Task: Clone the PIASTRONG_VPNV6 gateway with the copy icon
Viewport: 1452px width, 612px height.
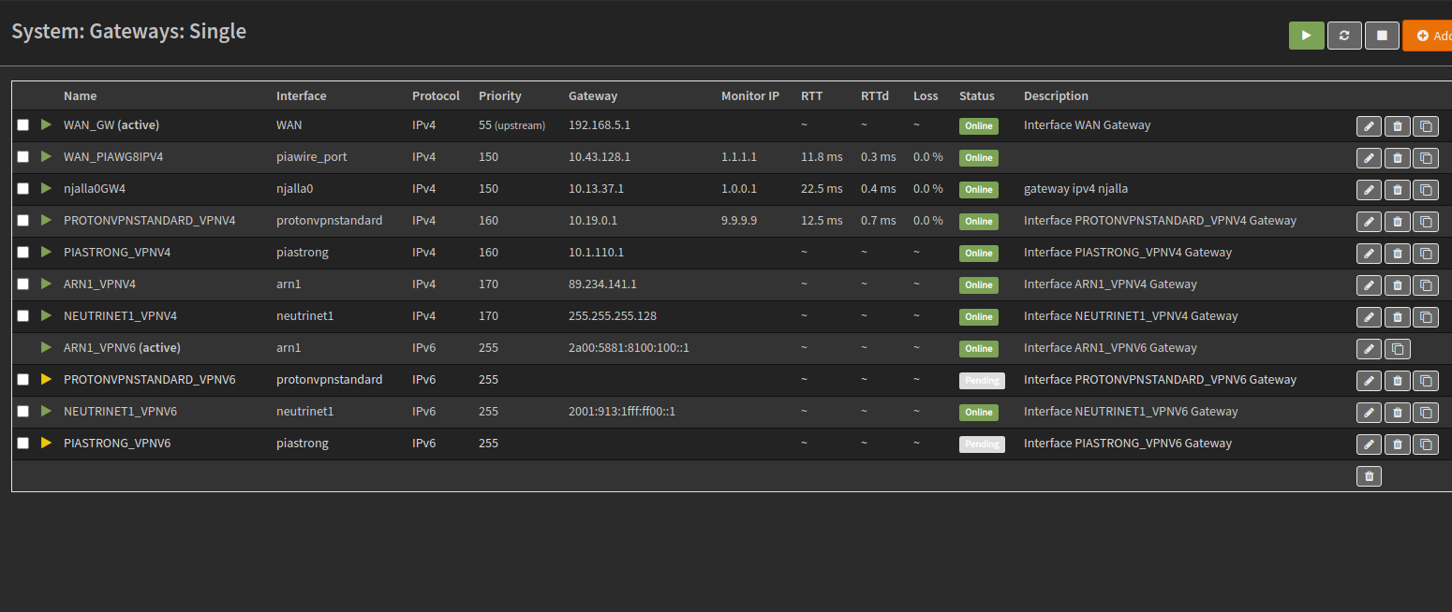Action: click(1425, 444)
